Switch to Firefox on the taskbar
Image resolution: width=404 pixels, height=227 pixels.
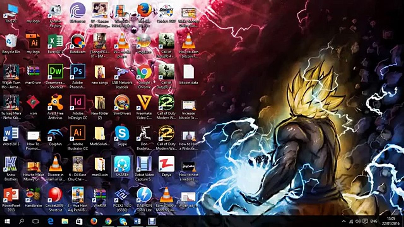pos(94,221)
